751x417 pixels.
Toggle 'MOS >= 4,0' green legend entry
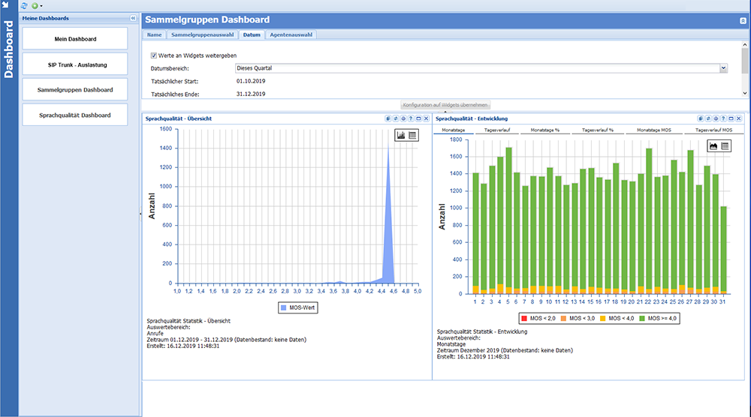(658, 319)
